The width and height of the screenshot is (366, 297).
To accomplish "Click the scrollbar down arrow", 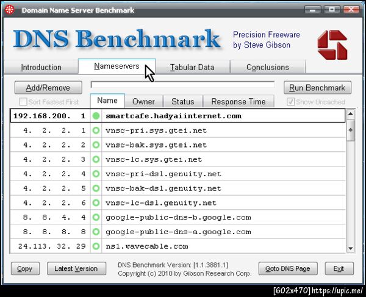I will 350,248.
